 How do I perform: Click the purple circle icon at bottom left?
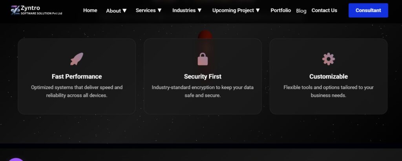click(x=16, y=159)
